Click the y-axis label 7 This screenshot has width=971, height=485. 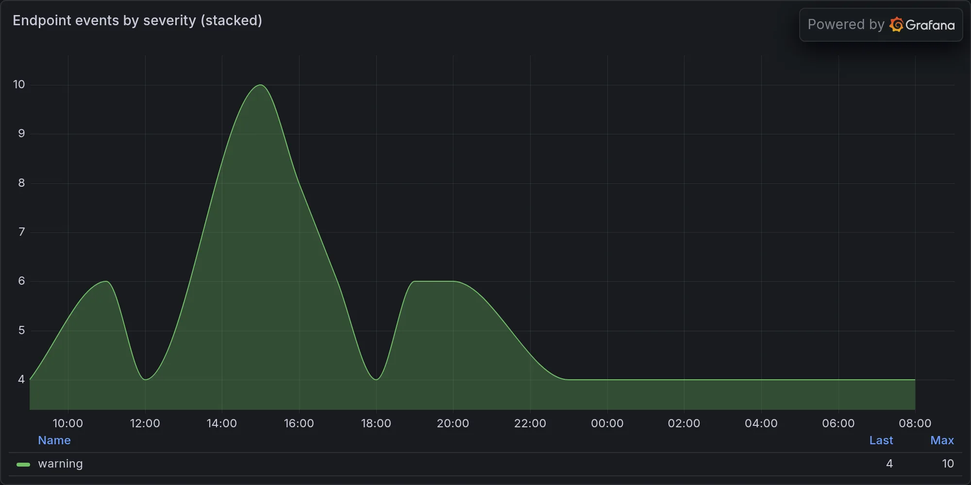pyautogui.click(x=21, y=232)
